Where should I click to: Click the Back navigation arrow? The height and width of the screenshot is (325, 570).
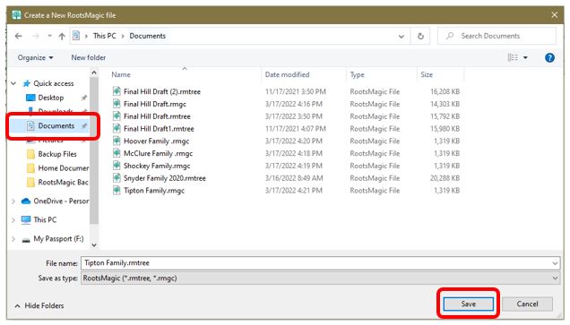[19, 36]
